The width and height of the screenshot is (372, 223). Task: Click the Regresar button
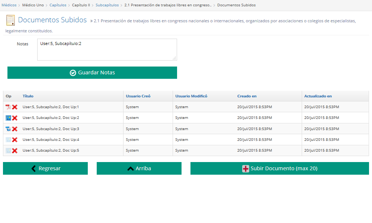pyautogui.click(x=45, y=168)
